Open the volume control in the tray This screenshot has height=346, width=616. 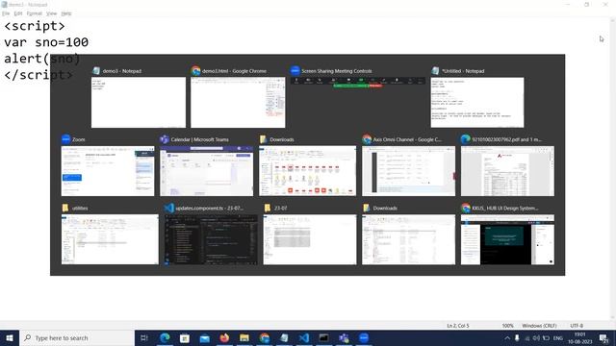pos(536,337)
